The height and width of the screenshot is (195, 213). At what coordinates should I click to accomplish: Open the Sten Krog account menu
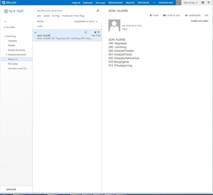point(191,3)
